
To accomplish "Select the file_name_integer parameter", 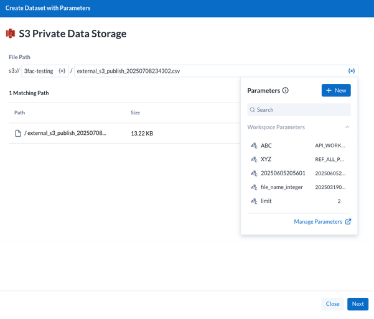I will coord(299,187).
